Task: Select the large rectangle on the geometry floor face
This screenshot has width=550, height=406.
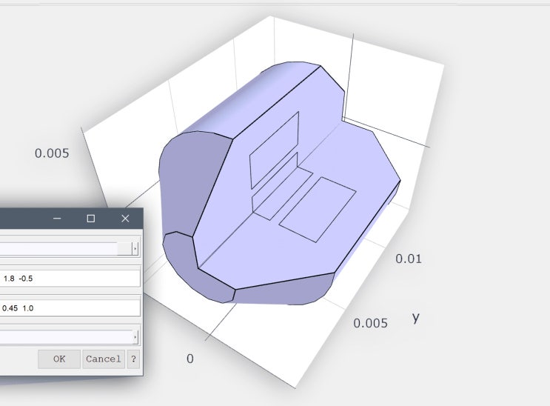Action: pyautogui.click(x=318, y=210)
